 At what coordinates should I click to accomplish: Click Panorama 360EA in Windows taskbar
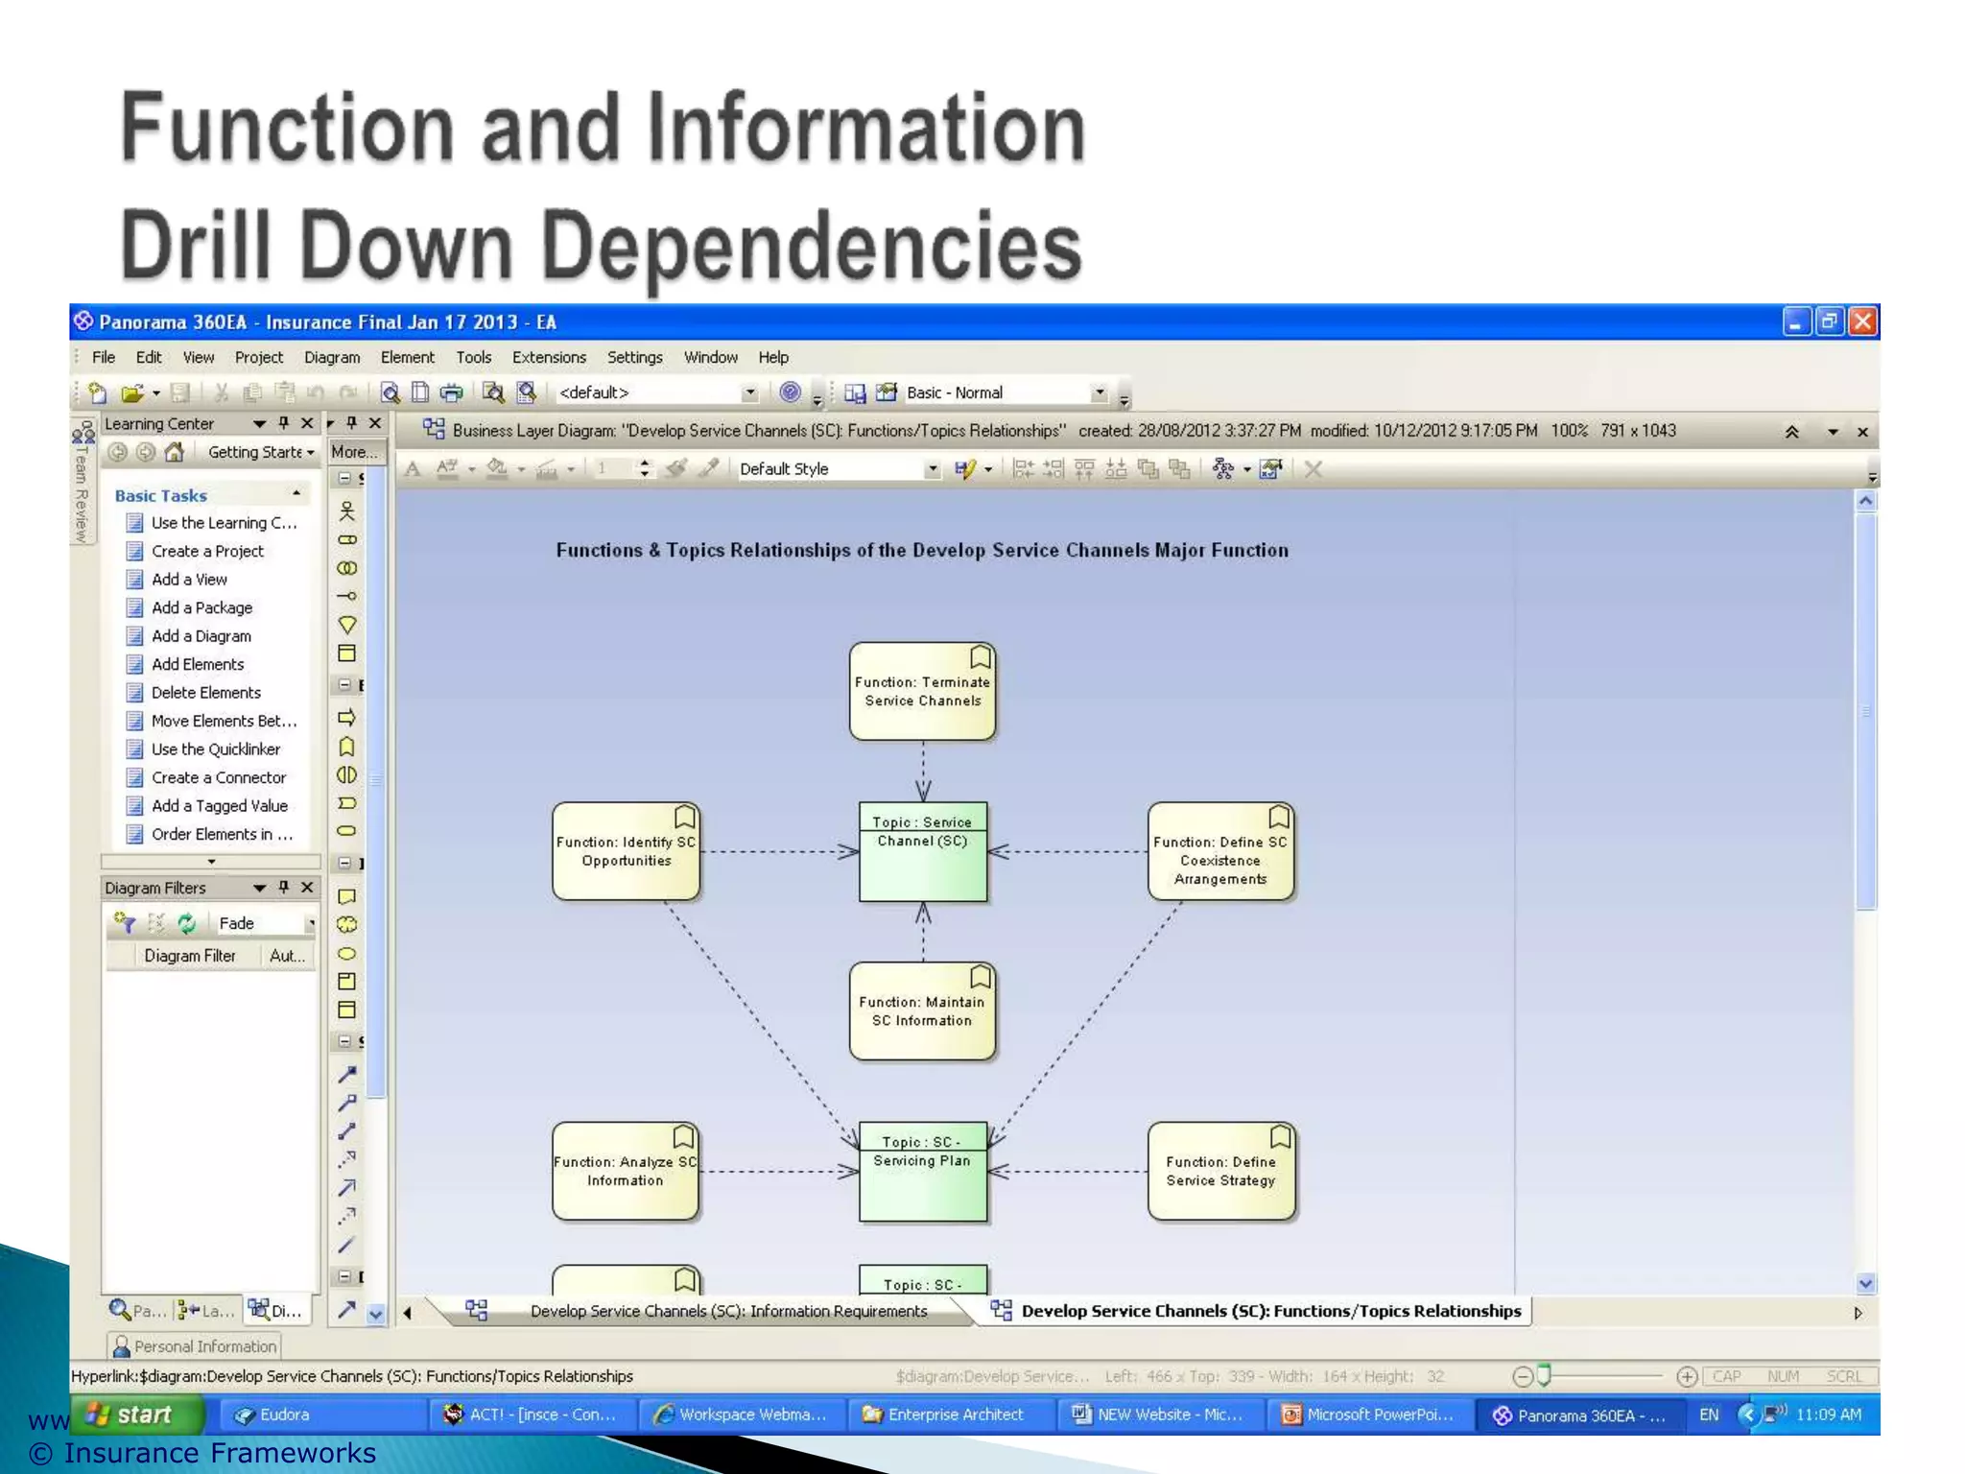[x=1578, y=1415]
